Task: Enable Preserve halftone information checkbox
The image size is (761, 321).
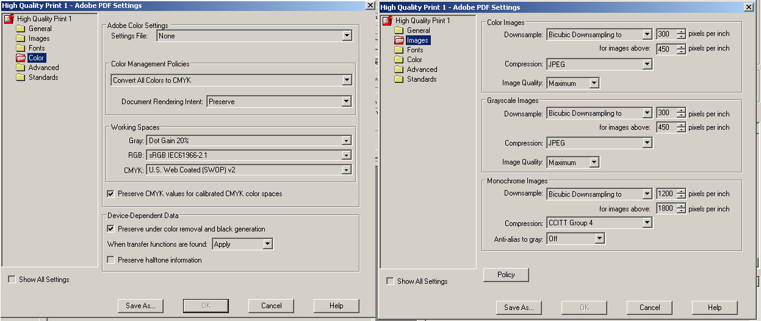Action: 110,260
